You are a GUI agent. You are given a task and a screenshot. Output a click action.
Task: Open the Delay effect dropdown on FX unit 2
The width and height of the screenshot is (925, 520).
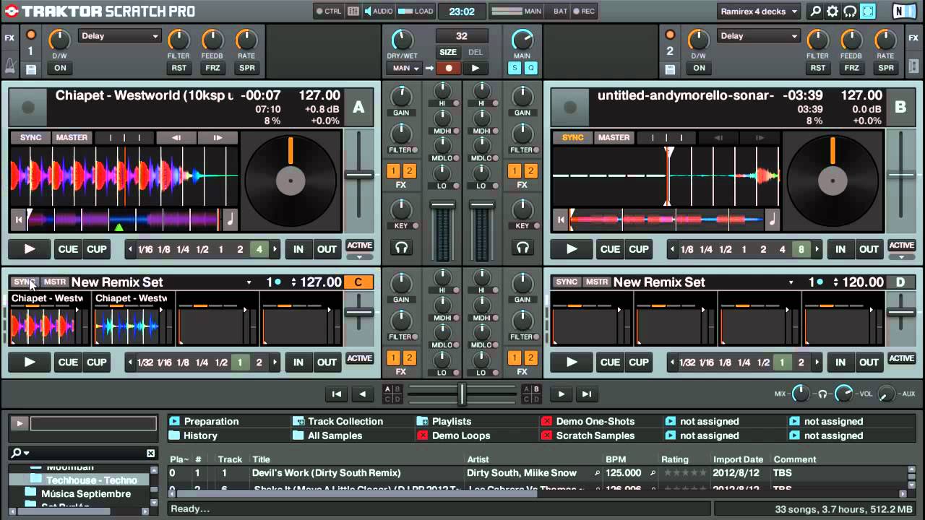[759, 36]
